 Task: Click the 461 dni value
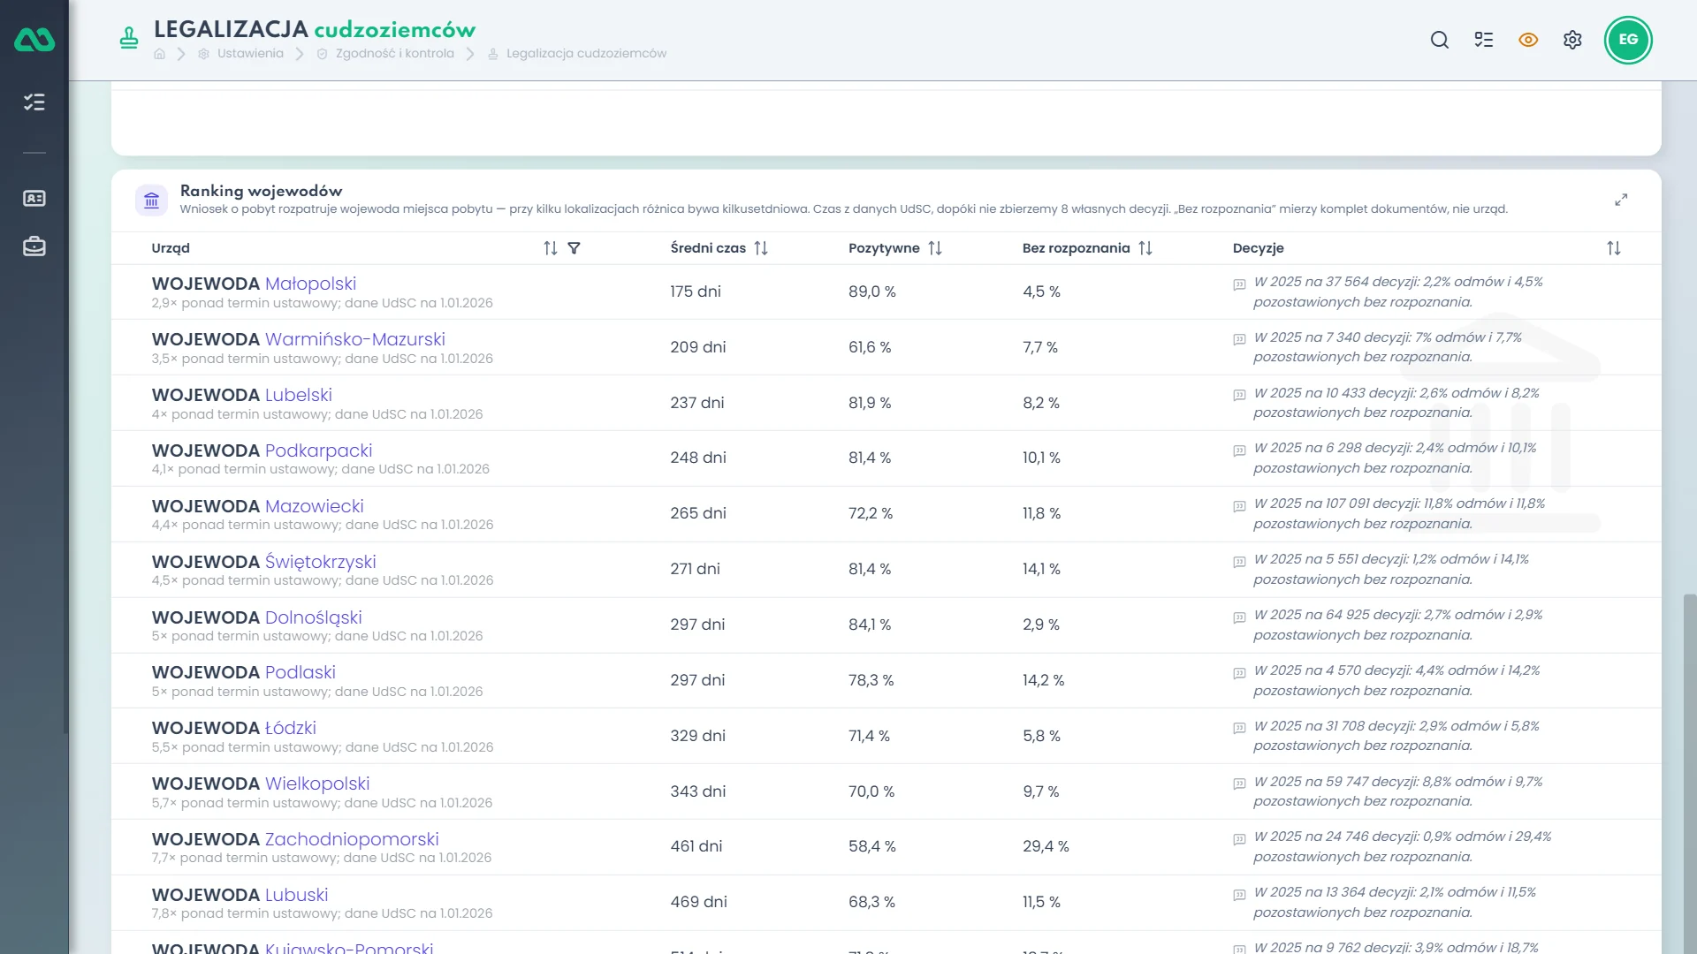tap(696, 846)
